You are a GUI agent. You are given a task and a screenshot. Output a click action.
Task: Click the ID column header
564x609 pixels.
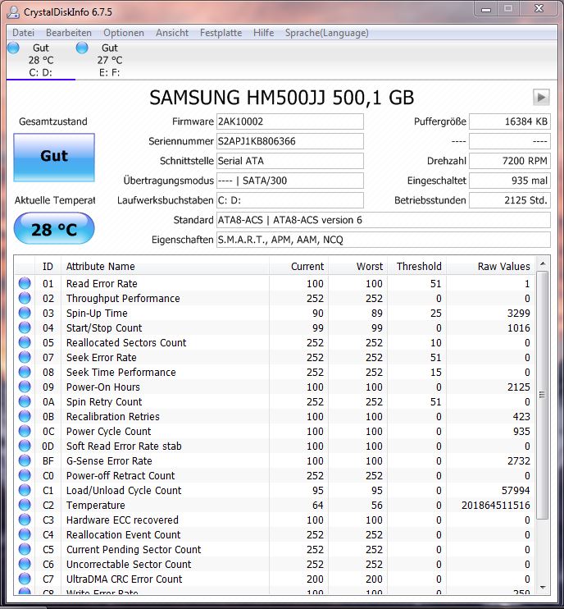coord(48,267)
